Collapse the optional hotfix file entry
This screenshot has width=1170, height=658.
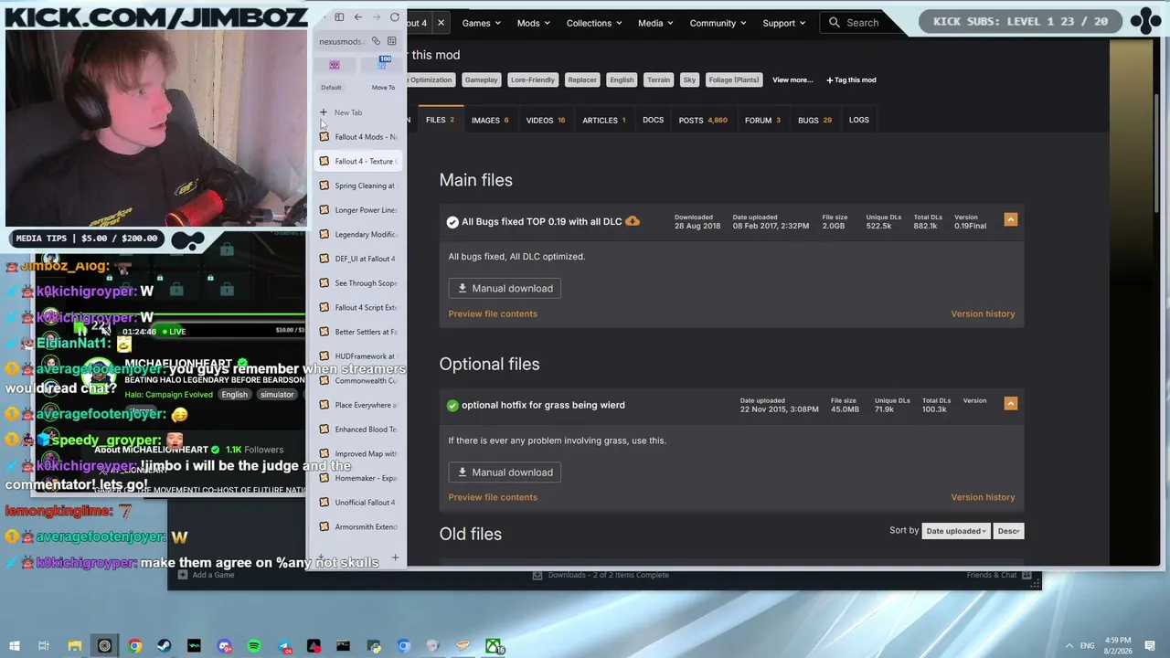pyautogui.click(x=1011, y=403)
